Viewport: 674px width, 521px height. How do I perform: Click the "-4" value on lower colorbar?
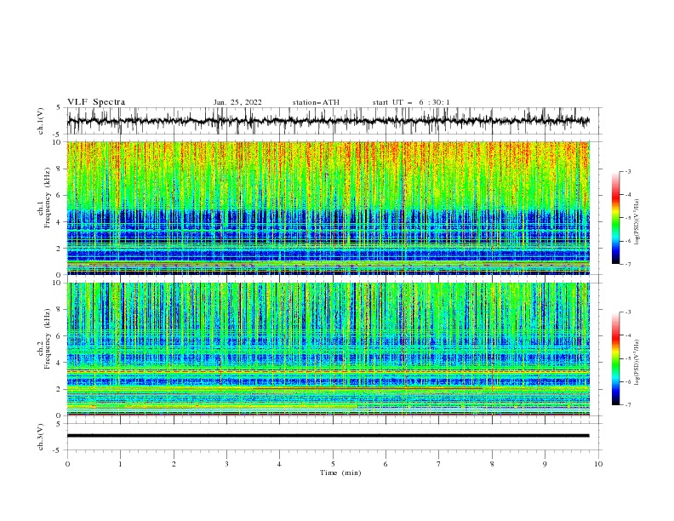pos(628,335)
